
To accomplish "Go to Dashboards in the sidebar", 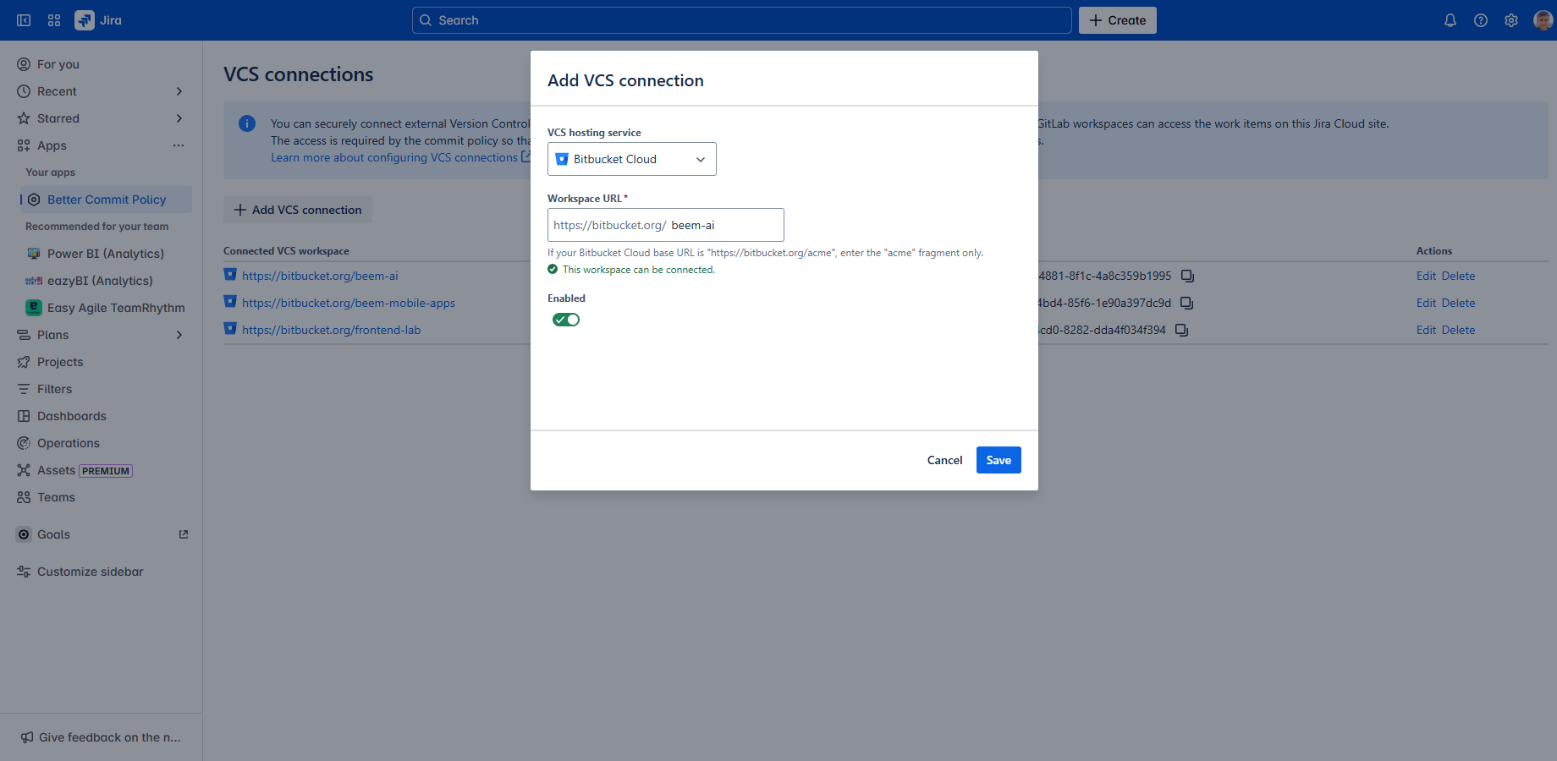I will (72, 416).
